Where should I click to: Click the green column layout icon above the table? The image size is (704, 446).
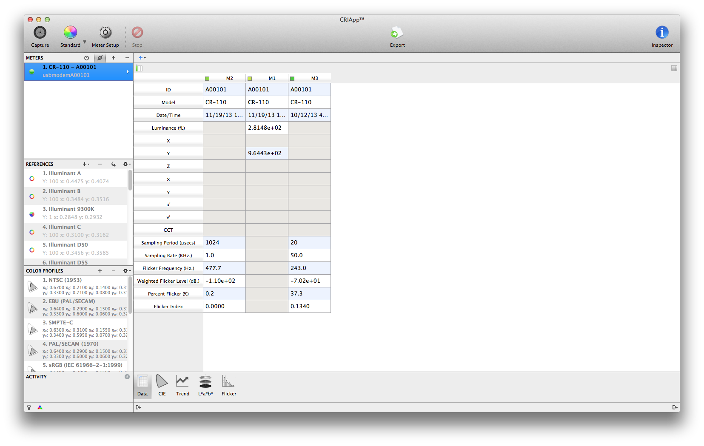(x=139, y=68)
